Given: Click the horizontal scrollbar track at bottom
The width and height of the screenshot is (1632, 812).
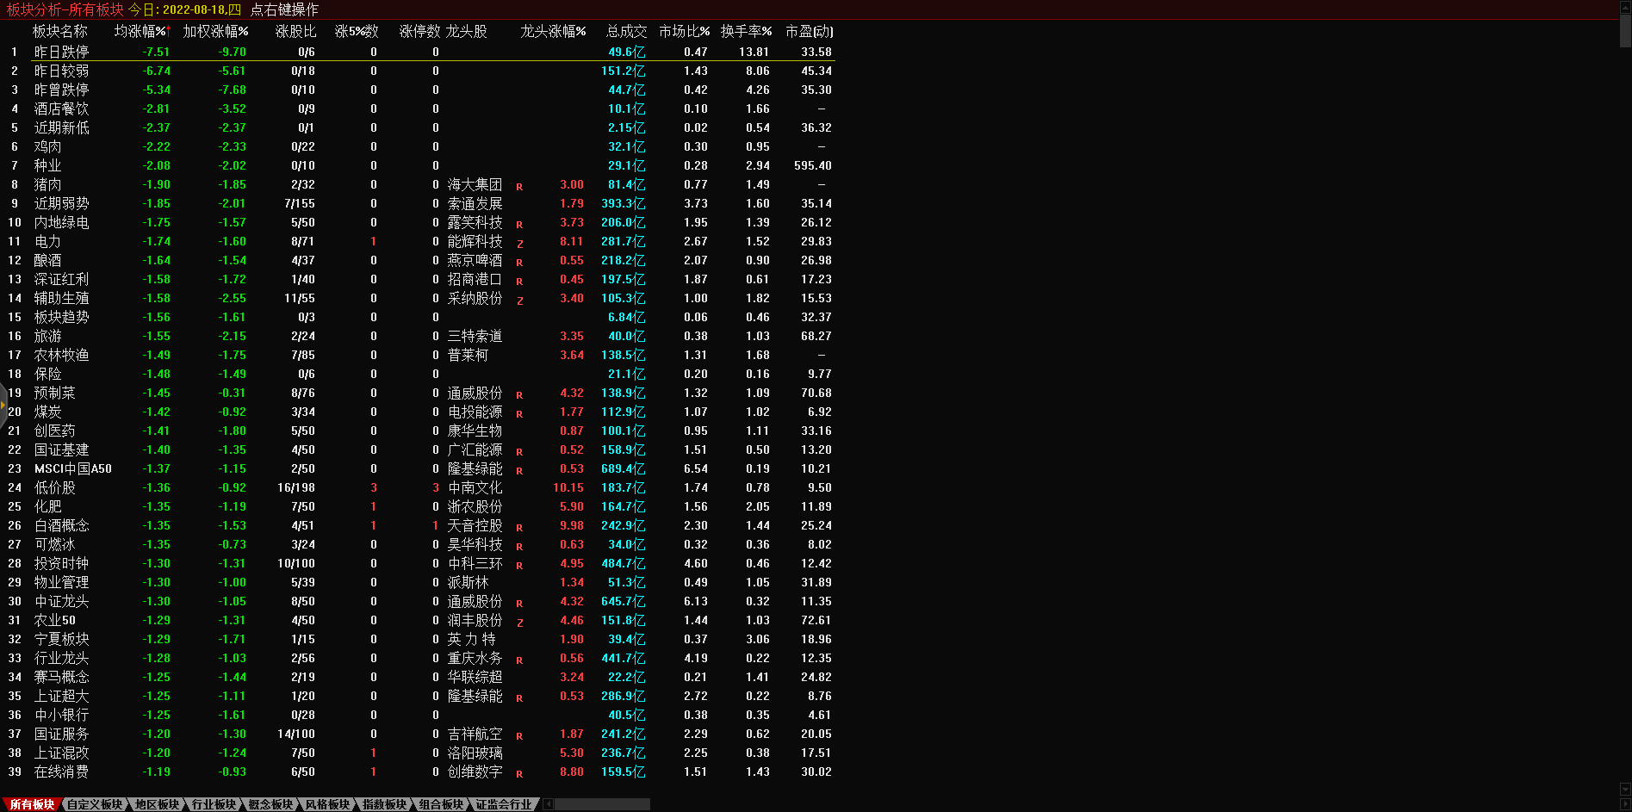Looking at the screenshot, I should click(603, 804).
